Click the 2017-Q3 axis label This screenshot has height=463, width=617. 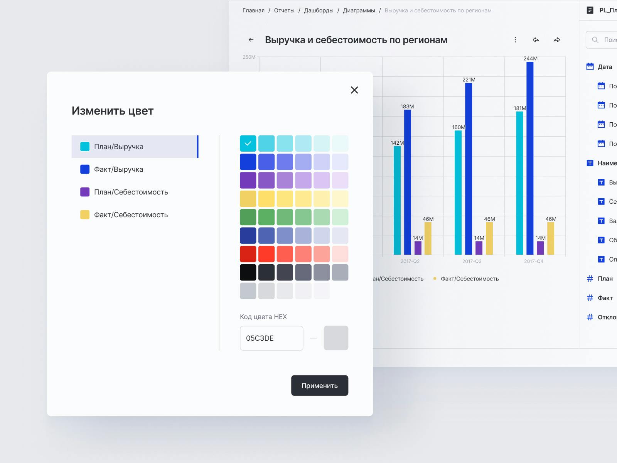click(472, 261)
